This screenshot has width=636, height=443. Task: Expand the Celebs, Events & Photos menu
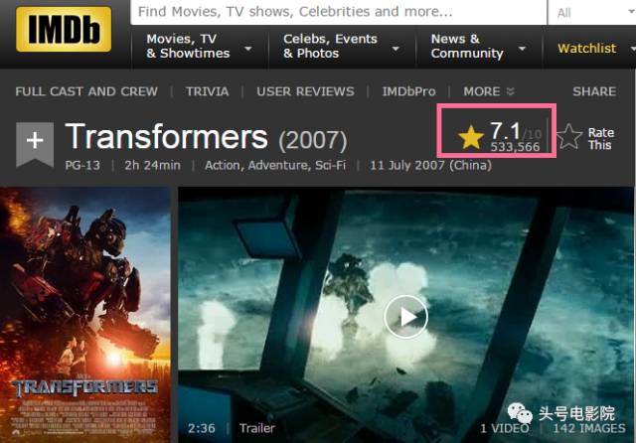(x=342, y=47)
